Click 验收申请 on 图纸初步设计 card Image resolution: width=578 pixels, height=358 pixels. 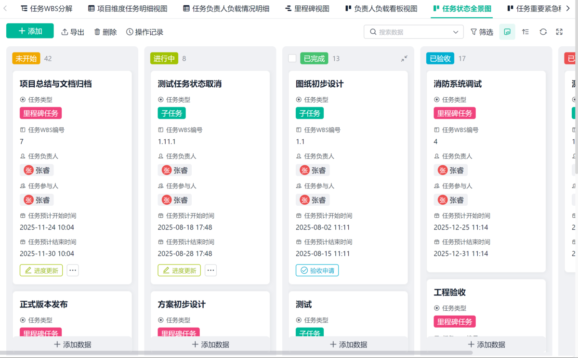click(317, 270)
